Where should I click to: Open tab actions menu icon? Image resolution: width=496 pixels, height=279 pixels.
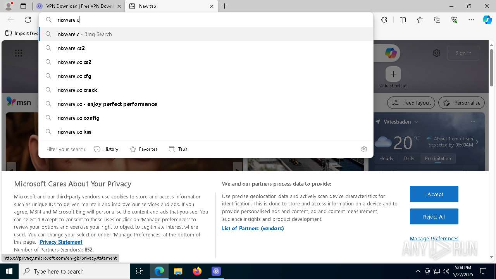click(x=23, y=6)
